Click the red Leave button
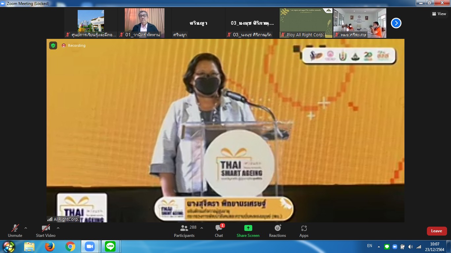 click(x=436, y=231)
